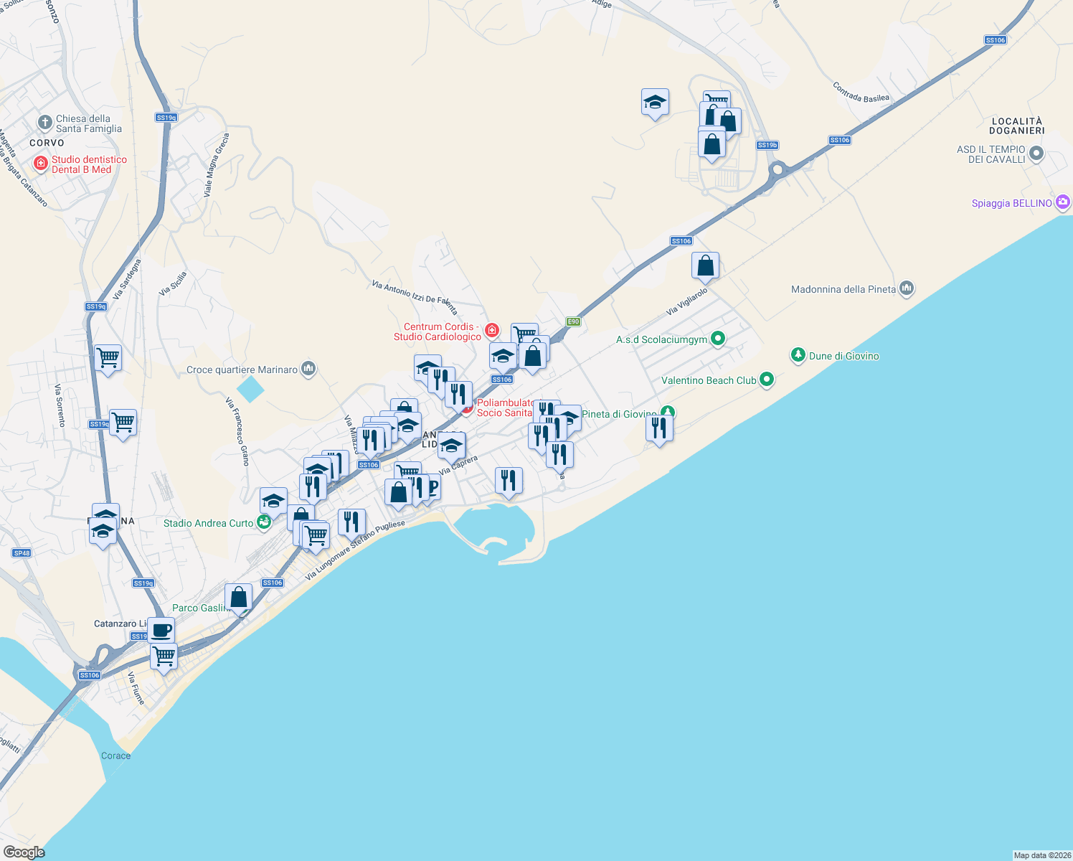The height and width of the screenshot is (861, 1073).
Task: Select the Corace river label
Action: coord(115,756)
